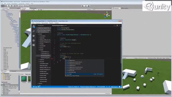Select All Materials in Favorites
This screenshot has height=97, width=172.
coord(8,75)
